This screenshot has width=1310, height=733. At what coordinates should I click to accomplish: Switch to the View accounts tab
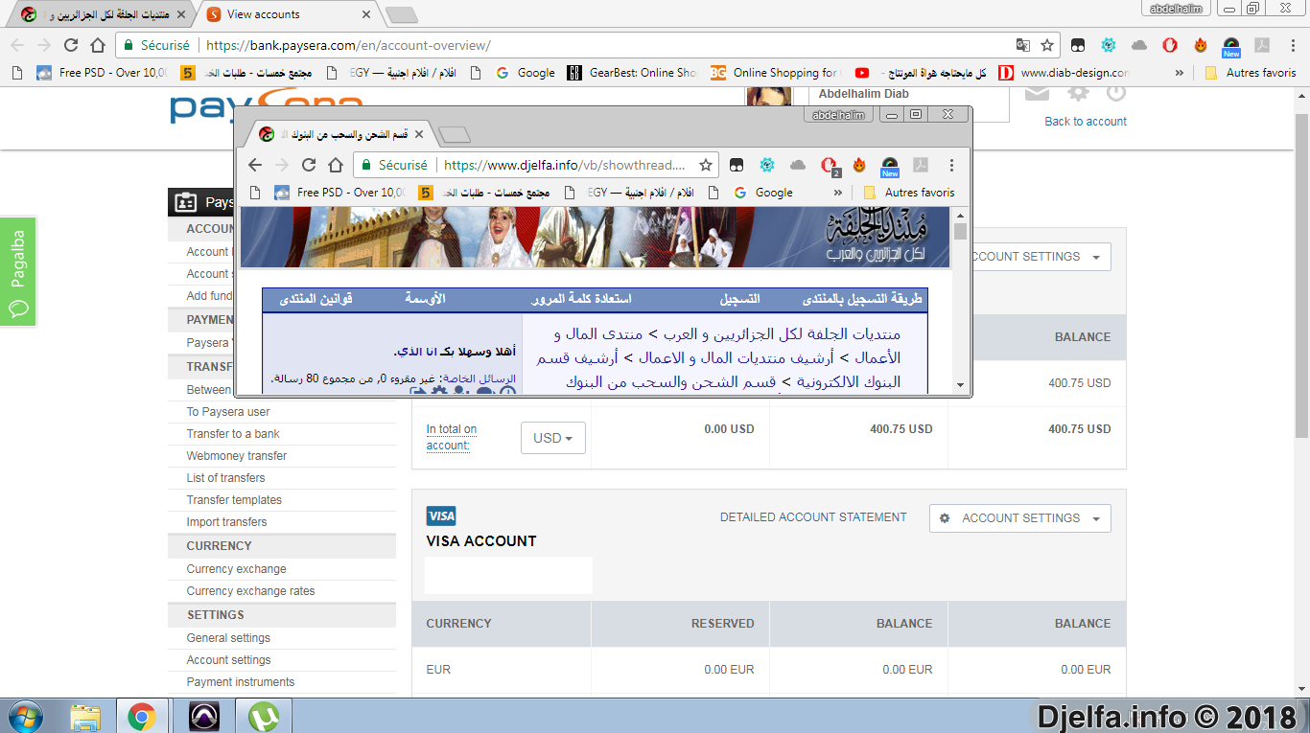(286, 14)
